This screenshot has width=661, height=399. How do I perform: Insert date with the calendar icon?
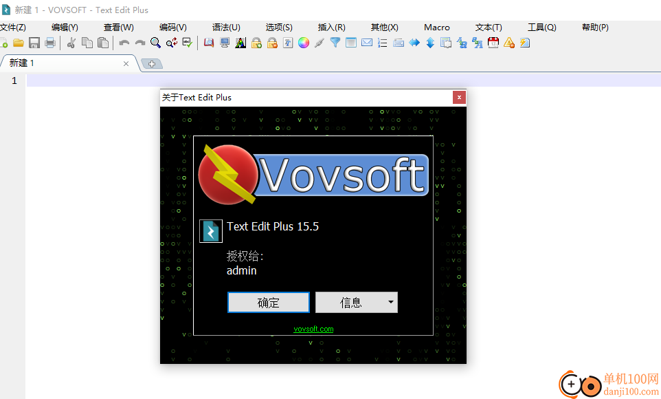point(493,43)
